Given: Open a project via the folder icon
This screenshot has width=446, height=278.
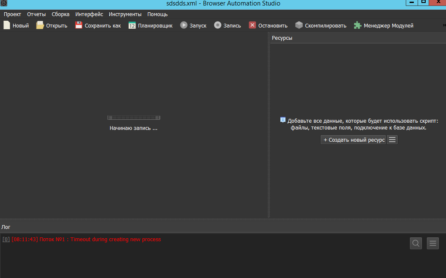Looking at the screenshot, I should [x=40, y=25].
